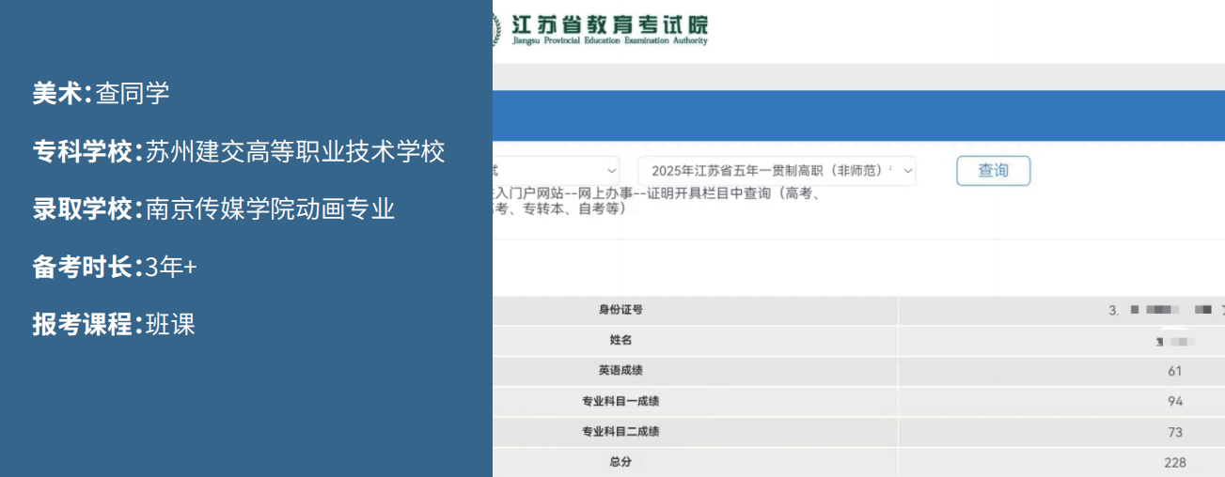Open the 2025年江苏省五年一贯制高职 dropdown
Image resolution: width=1225 pixels, height=477 pixels.
click(x=777, y=171)
